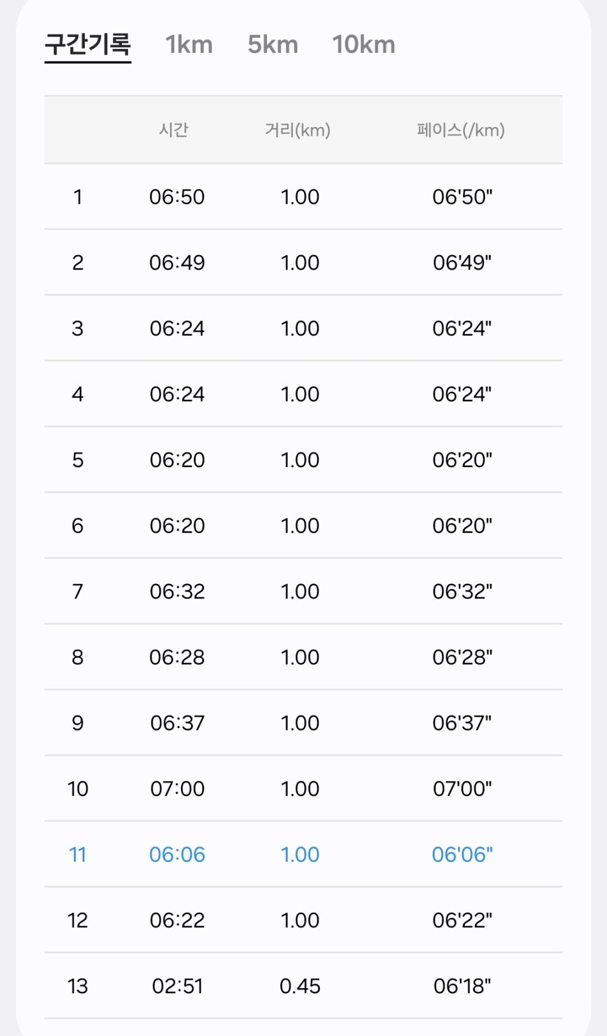Click the 페이스(/km) column header
Screen dimensions: 607x1036
coord(461,130)
